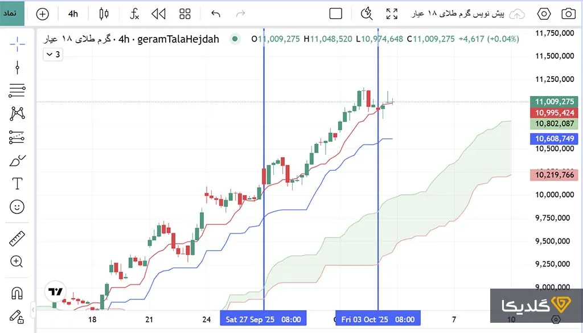Open the candlestick chart type dropdown
The image size is (583, 333).
tap(104, 14)
